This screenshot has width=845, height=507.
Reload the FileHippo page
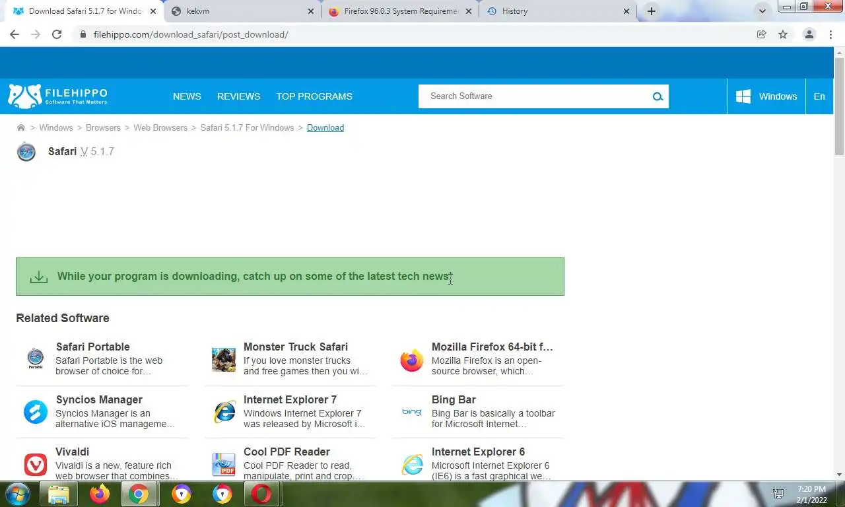(x=57, y=34)
